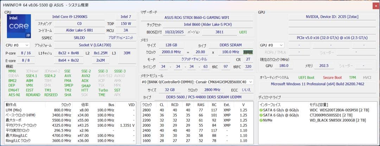Click the stepping value C0

click(79, 24)
